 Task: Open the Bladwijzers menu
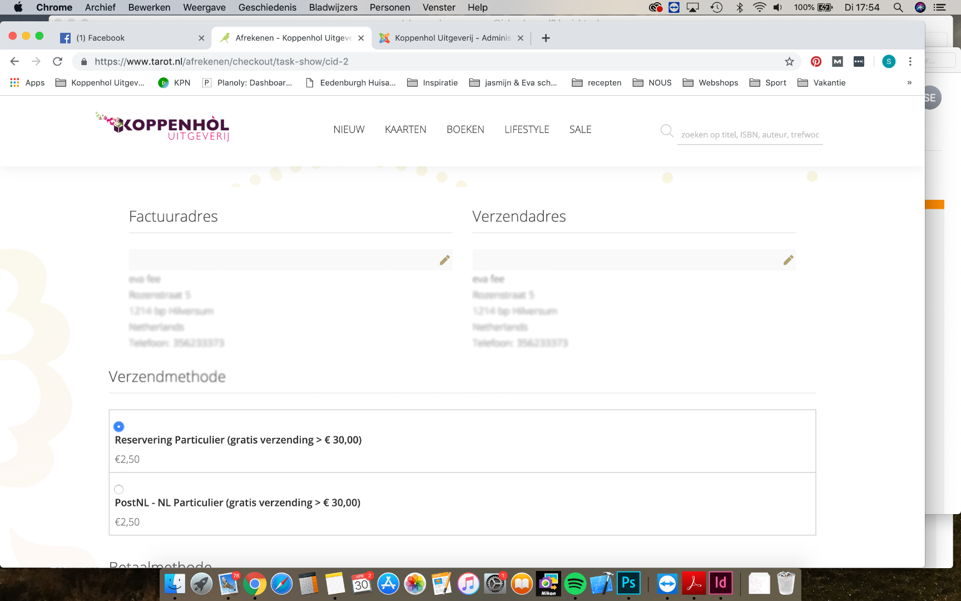click(333, 7)
